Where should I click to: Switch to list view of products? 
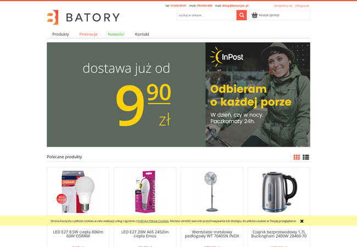click(306, 157)
